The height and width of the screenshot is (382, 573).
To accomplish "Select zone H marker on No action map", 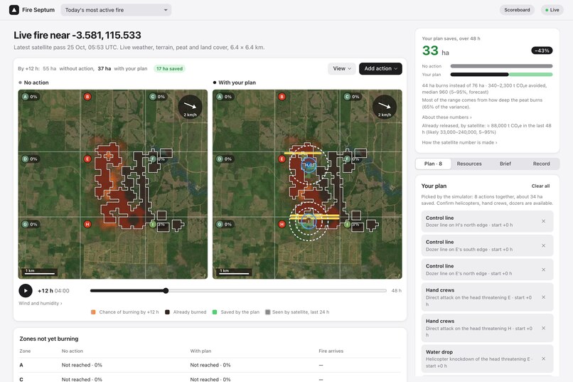I will (x=87, y=224).
